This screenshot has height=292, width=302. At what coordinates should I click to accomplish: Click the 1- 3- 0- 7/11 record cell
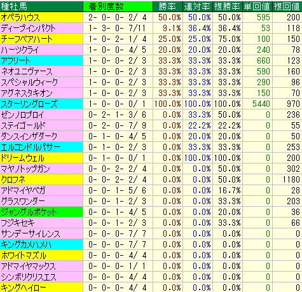click(x=118, y=28)
